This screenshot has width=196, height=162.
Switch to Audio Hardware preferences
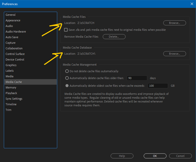tap(16, 32)
